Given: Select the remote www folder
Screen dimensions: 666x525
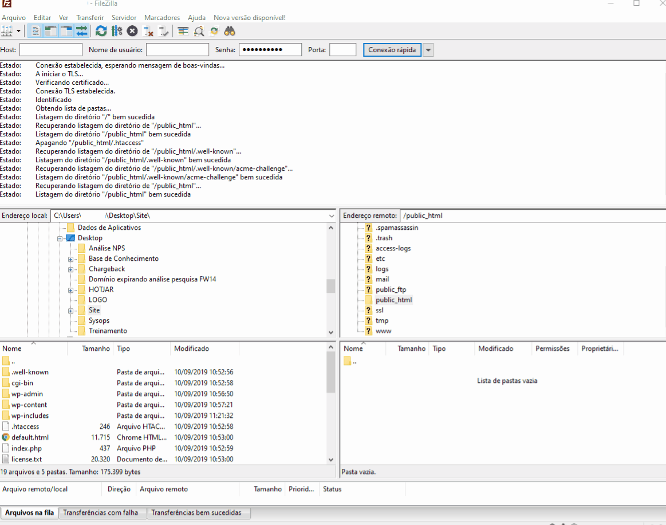Looking at the screenshot, I should click(384, 331).
